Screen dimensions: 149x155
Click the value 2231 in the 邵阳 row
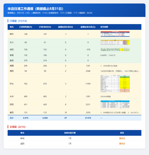coord(88,104)
